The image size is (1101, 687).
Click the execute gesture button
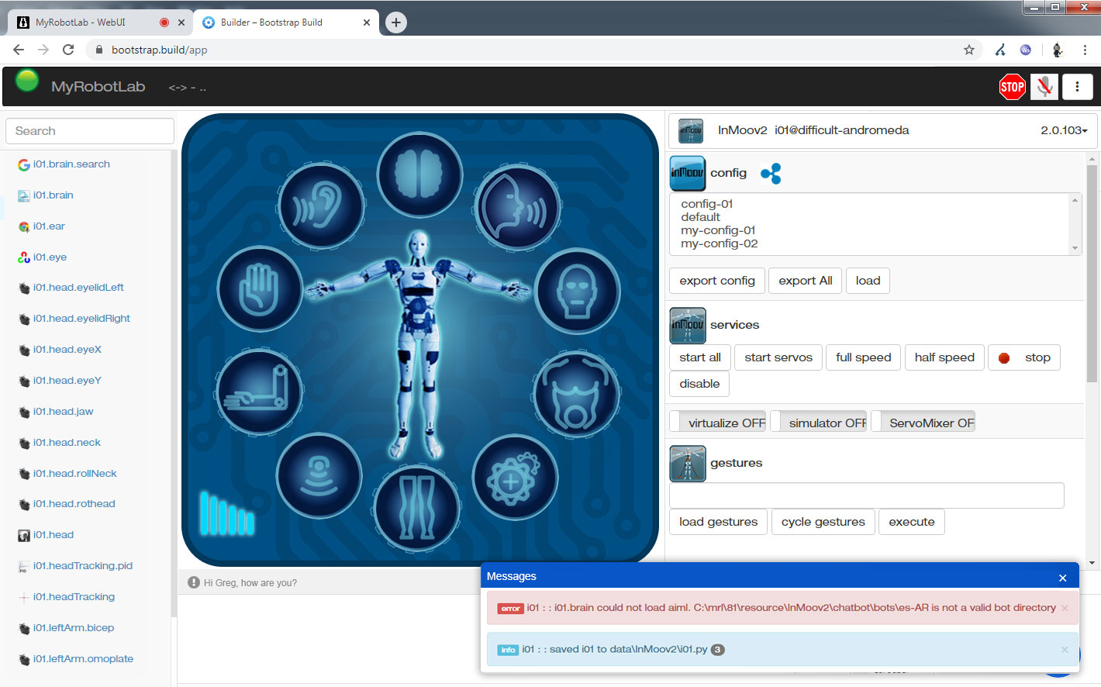coord(912,522)
